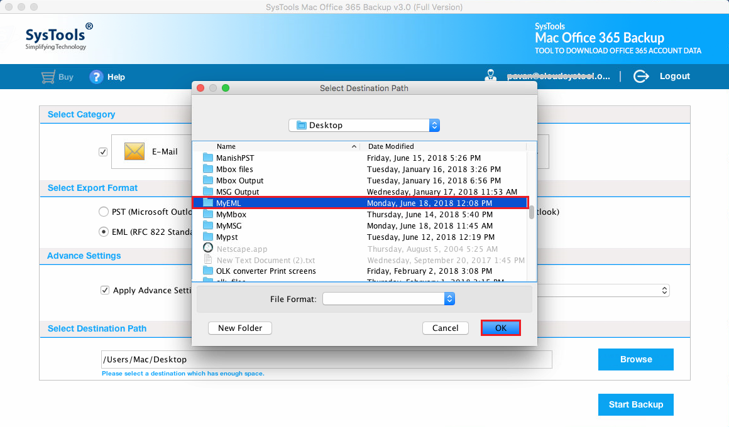Click the SysTools logo
The image size is (729, 427).
click(58, 36)
